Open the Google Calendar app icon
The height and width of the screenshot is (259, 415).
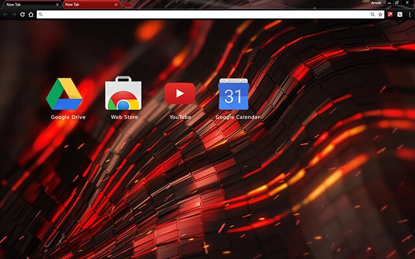pyautogui.click(x=233, y=94)
